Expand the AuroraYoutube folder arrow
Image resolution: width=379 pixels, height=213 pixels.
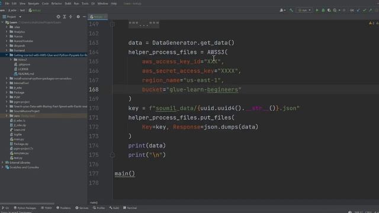pyautogui.click(x=7, y=41)
